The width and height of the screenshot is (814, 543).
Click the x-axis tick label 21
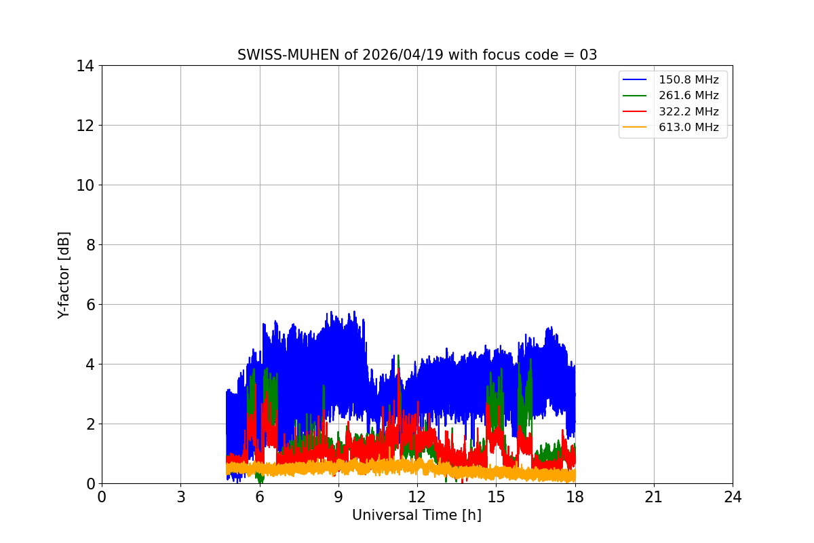654,497
